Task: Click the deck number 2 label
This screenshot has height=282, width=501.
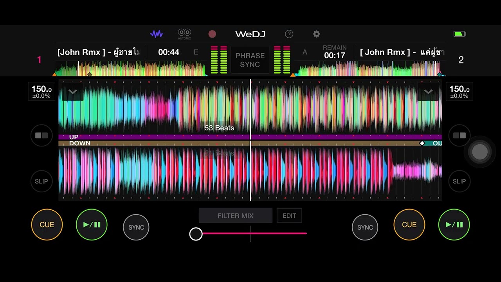Action: click(461, 60)
